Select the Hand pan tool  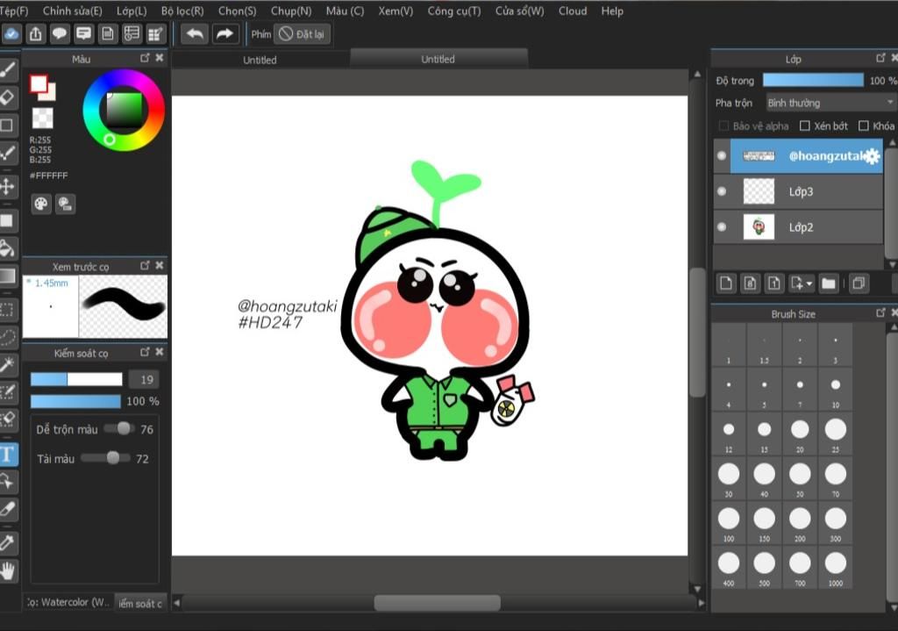7,570
